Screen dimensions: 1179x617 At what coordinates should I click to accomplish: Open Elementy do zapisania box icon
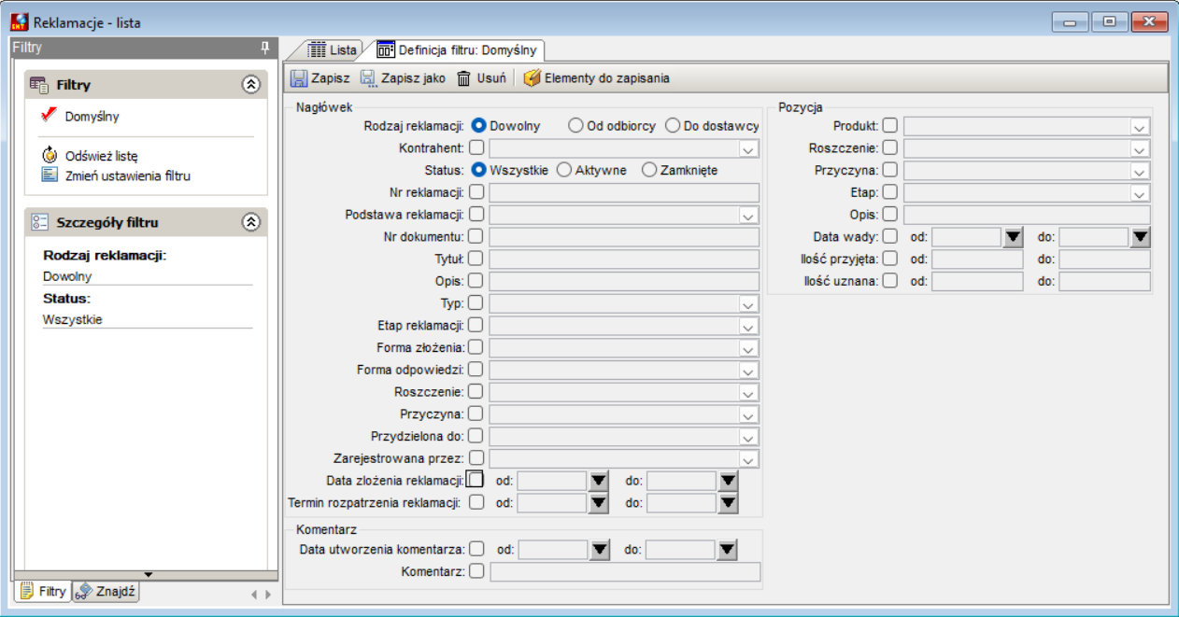point(532,78)
